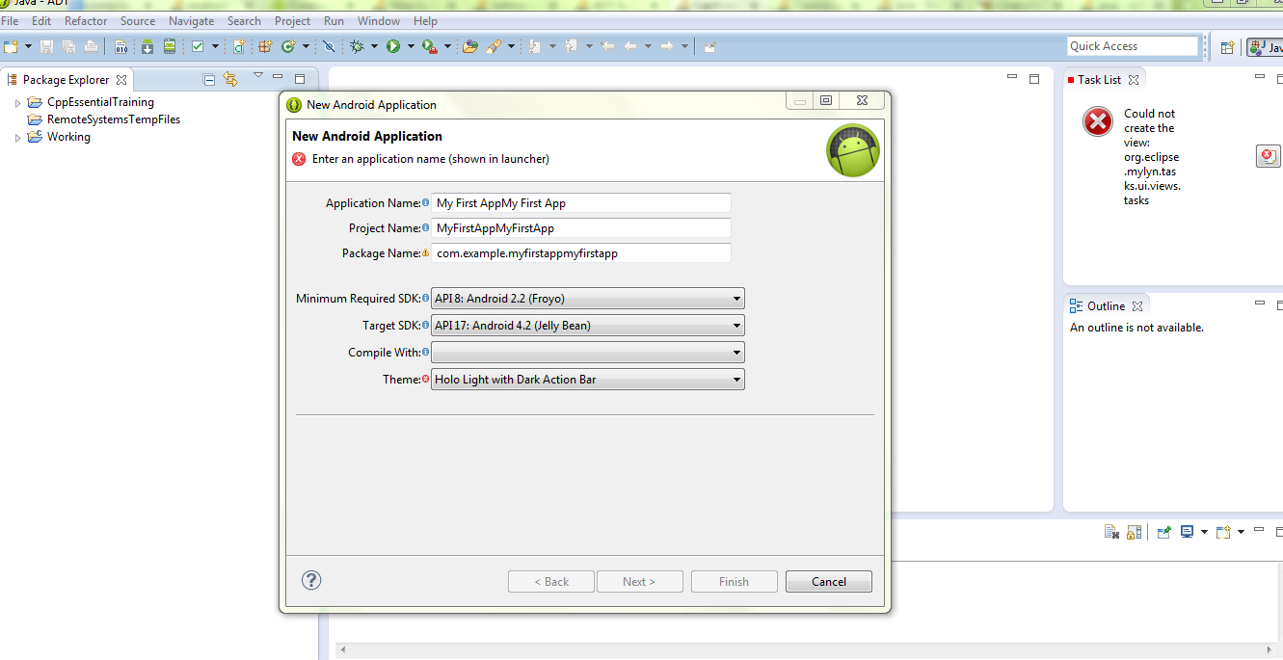Click the warning icon next to Package Name
Screen dimensions: 1283x660
pos(425,253)
